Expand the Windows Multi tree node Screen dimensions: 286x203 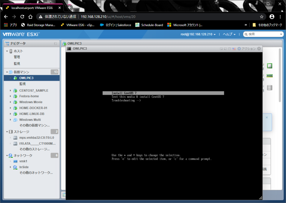[x=10, y=120]
